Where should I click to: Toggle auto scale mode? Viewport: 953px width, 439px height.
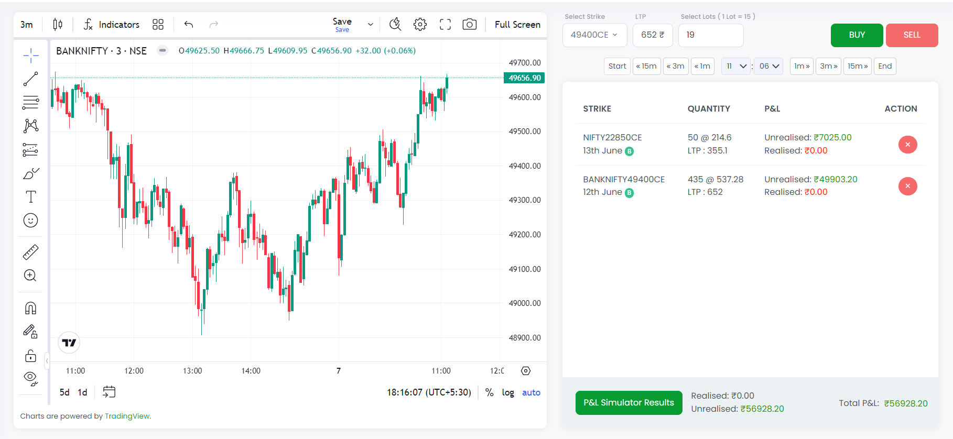[531, 392]
